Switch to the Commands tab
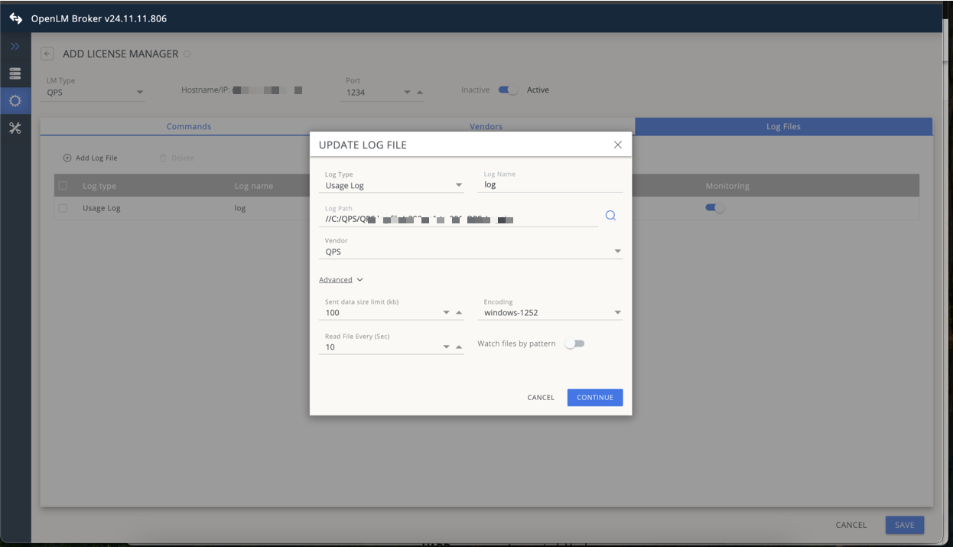Viewport: 953px width, 547px height. point(189,126)
